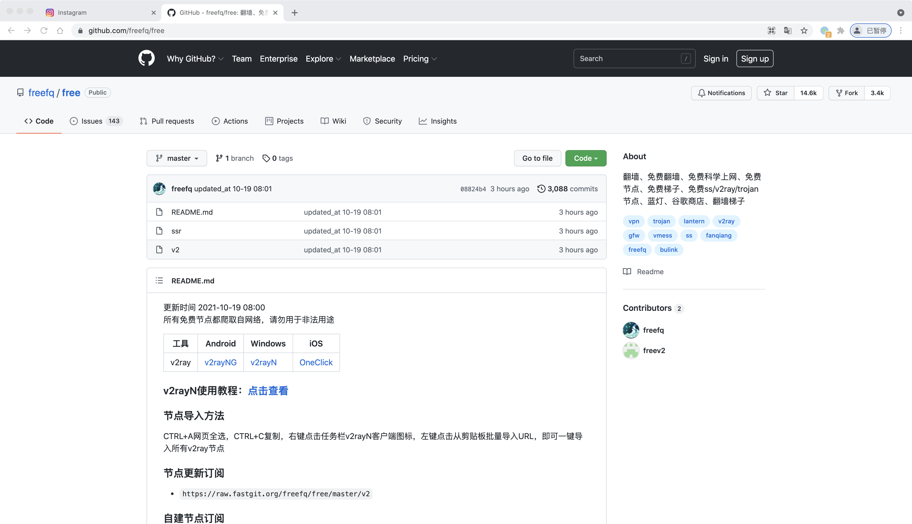The image size is (912, 524).
Task: Open the OneClick iOS link
Action: 316,362
